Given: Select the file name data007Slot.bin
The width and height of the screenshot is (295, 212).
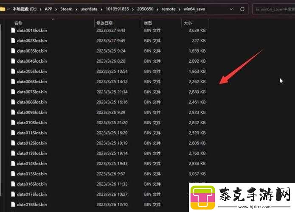Looking at the screenshot, I should pos(32,92).
